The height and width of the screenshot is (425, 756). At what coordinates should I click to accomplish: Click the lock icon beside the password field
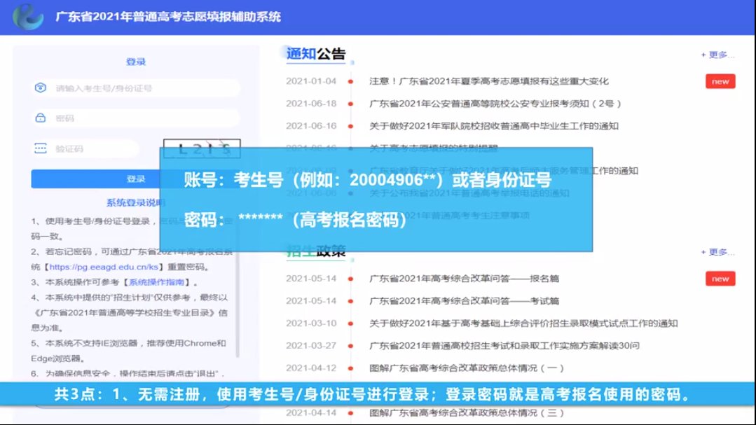pos(41,118)
